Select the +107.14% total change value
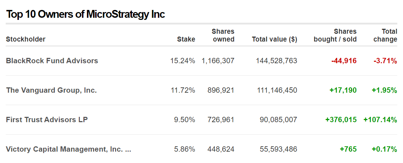403x163 pixels. click(x=380, y=120)
